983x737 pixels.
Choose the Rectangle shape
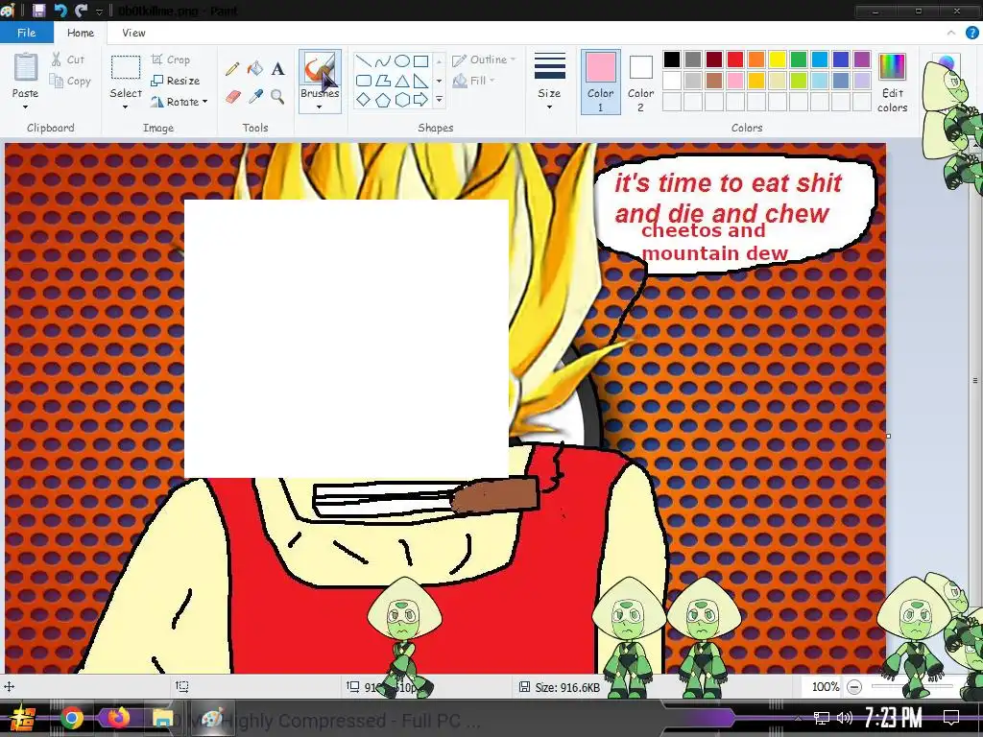pyautogui.click(x=421, y=60)
